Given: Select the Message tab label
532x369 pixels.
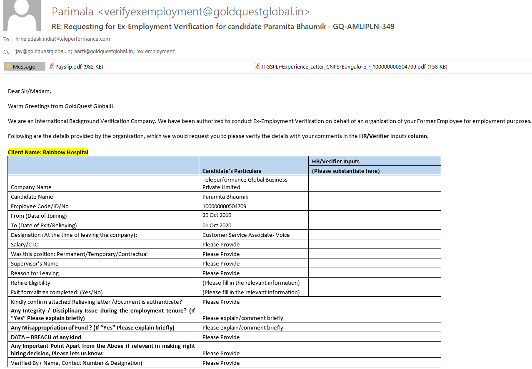Looking at the screenshot, I should pos(24,66).
